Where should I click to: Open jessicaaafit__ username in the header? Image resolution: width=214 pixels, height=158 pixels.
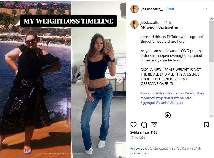(152, 9)
